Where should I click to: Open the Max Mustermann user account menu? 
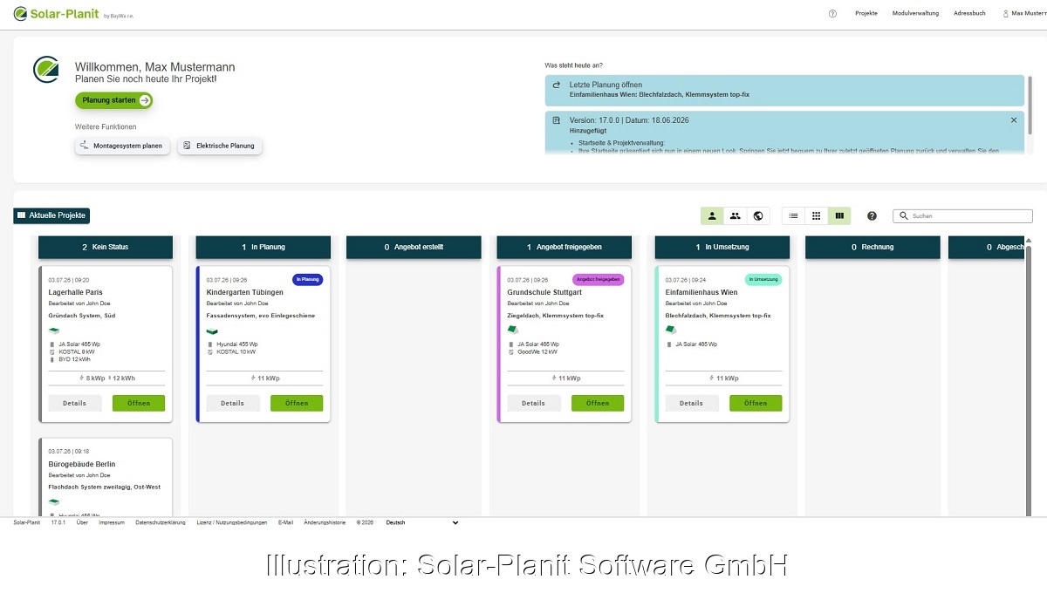pyautogui.click(x=1024, y=14)
